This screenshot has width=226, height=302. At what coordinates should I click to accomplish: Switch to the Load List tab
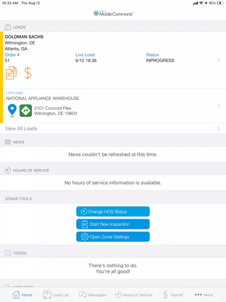pyautogui.click(x=56, y=295)
